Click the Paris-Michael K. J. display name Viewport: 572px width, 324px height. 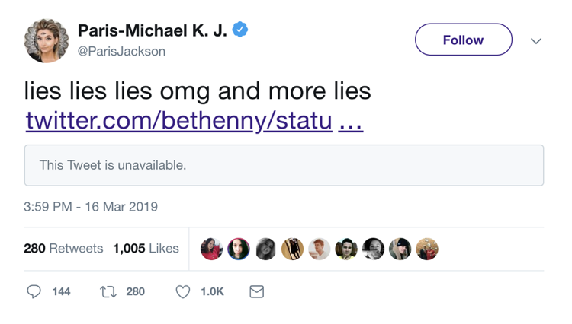click(x=152, y=31)
